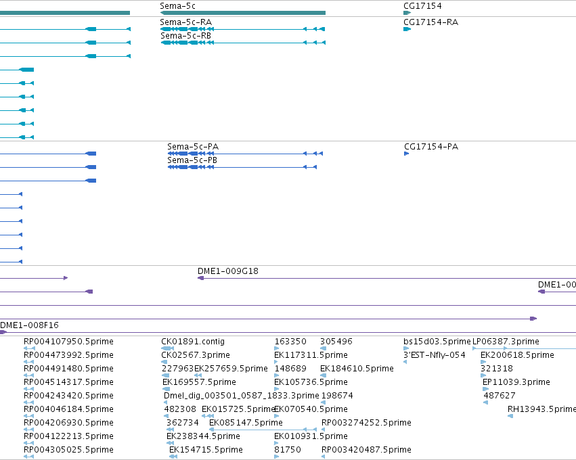Viewport: 576px width, 460px height.
Task: Select the DME1-009G18 clone label
Action: [227, 271]
